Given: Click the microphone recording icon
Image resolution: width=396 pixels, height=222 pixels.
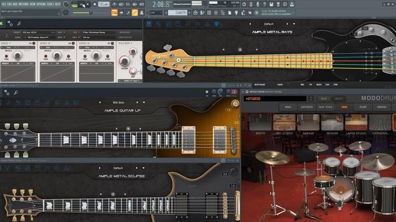Looking at the screenshot, I should (x=257, y=4).
